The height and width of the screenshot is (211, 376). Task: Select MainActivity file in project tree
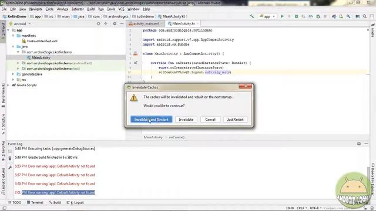[x=39, y=57]
